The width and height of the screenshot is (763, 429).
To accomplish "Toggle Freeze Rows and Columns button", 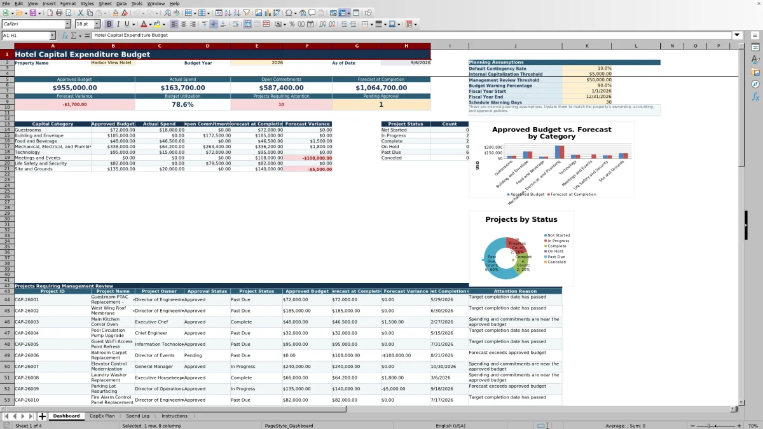I will (342, 13).
